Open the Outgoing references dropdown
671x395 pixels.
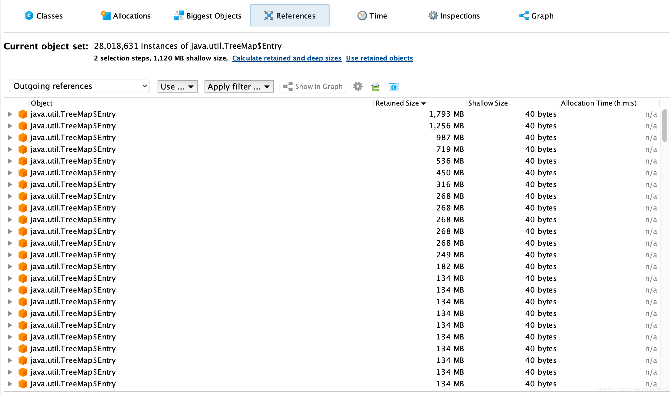click(79, 86)
